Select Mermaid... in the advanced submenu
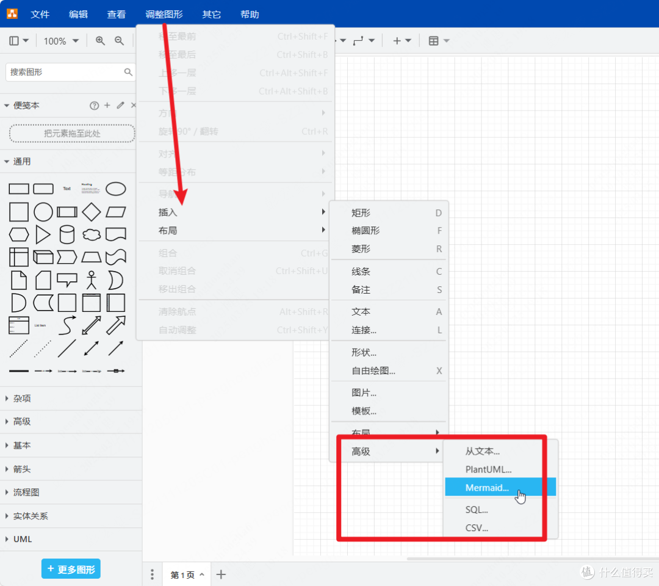 coord(500,488)
